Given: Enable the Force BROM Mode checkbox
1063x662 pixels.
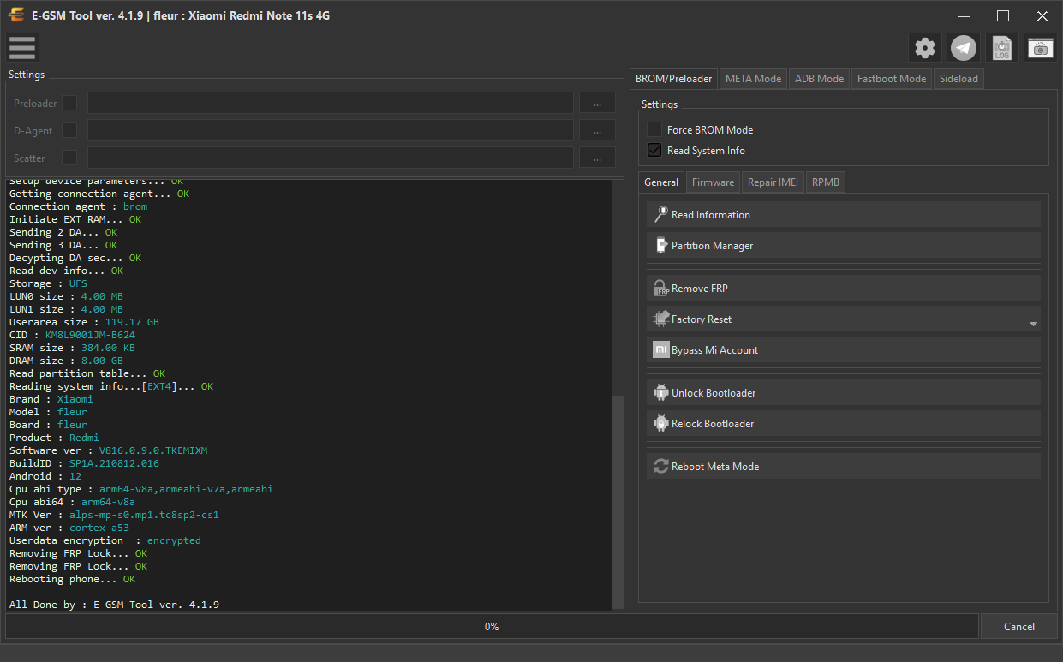Looking at the screenshot, I should click(654, 130).
